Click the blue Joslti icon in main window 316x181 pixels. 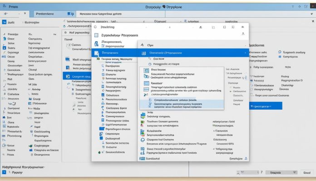(x=4, y=22)
